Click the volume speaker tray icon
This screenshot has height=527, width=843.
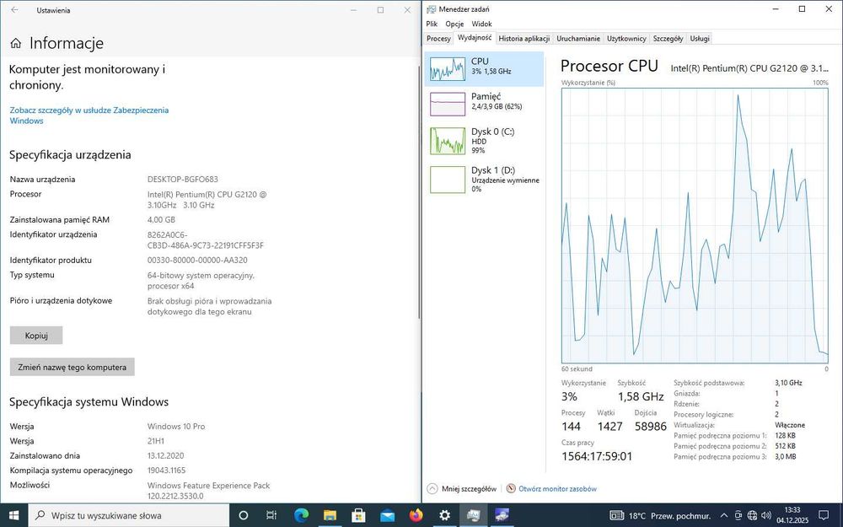click(766, 516)
